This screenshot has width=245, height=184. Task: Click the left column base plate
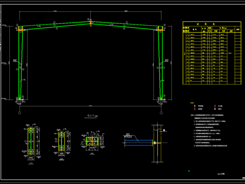coord(19,99)
